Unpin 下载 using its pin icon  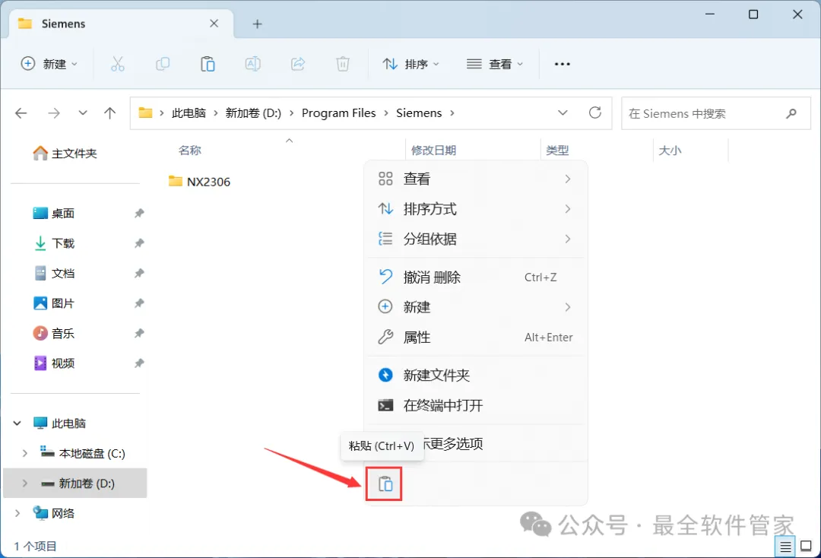(x=139, y=243)
